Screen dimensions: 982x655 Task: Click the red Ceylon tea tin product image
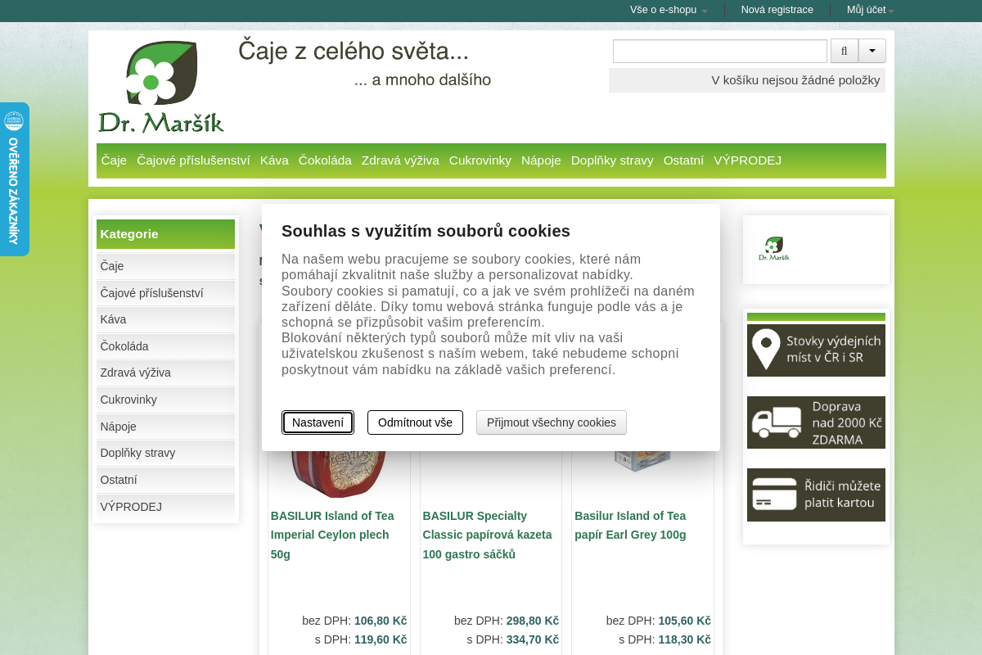(339, 473)
